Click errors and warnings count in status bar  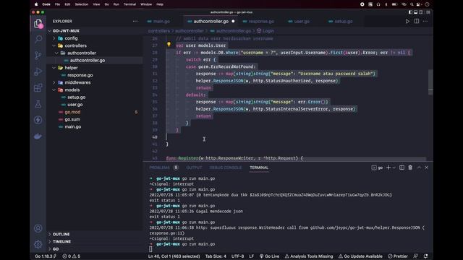coord(71,256)
